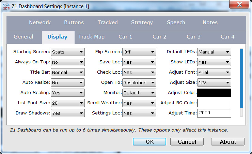This screenshot has width=252, height=154.
Task: Open the Monitor dropdown
Action: tap(139, 93)
